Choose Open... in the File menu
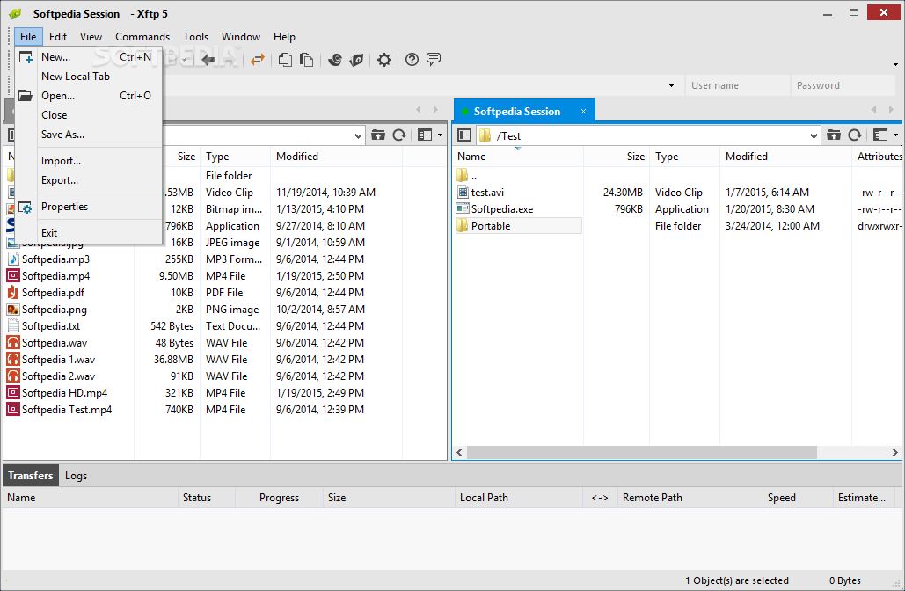Viewport: 905px width, 591px height. click(88, 96)
